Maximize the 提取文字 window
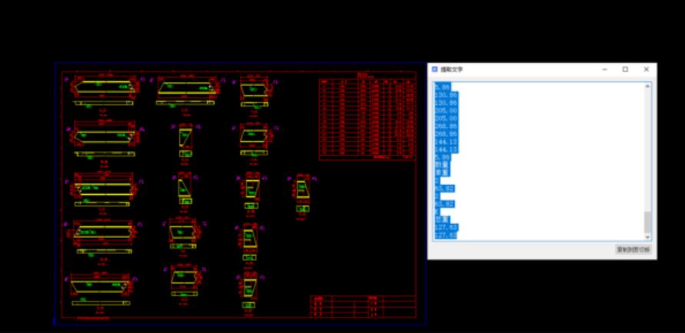 [x=625, y=69]
